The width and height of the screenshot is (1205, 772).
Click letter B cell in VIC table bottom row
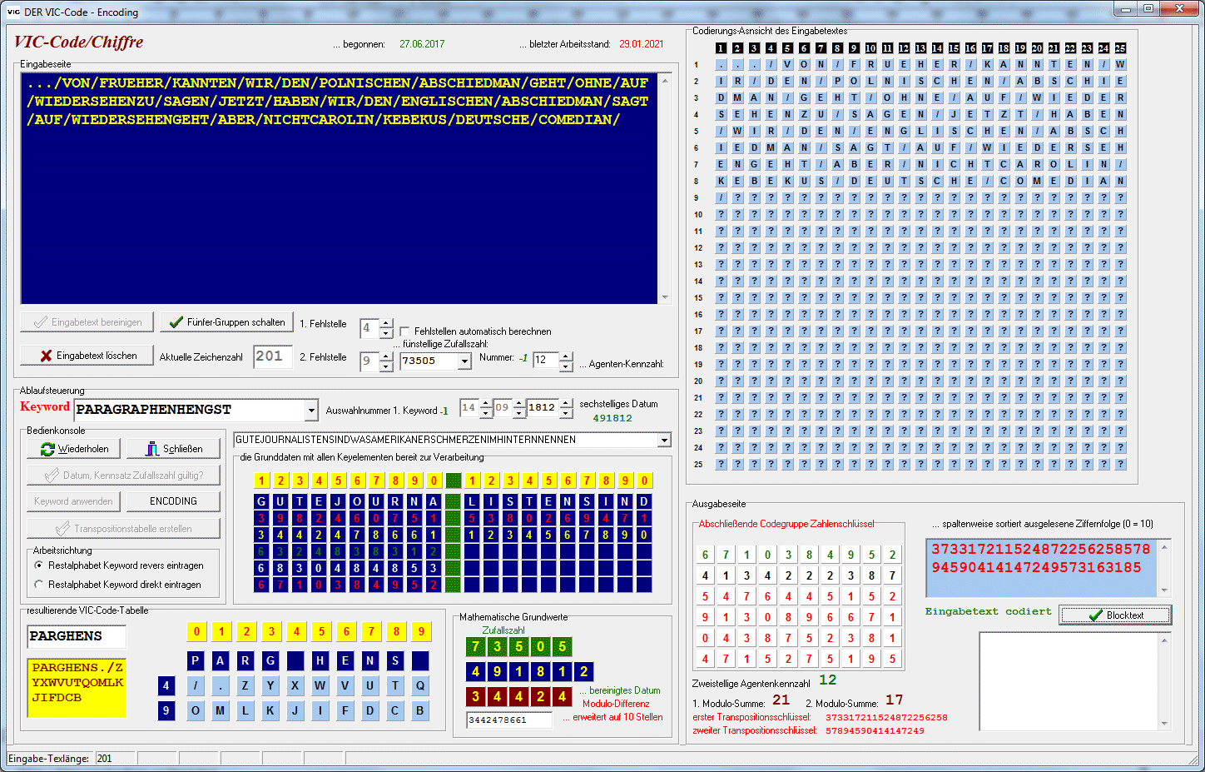click(420, 710)
